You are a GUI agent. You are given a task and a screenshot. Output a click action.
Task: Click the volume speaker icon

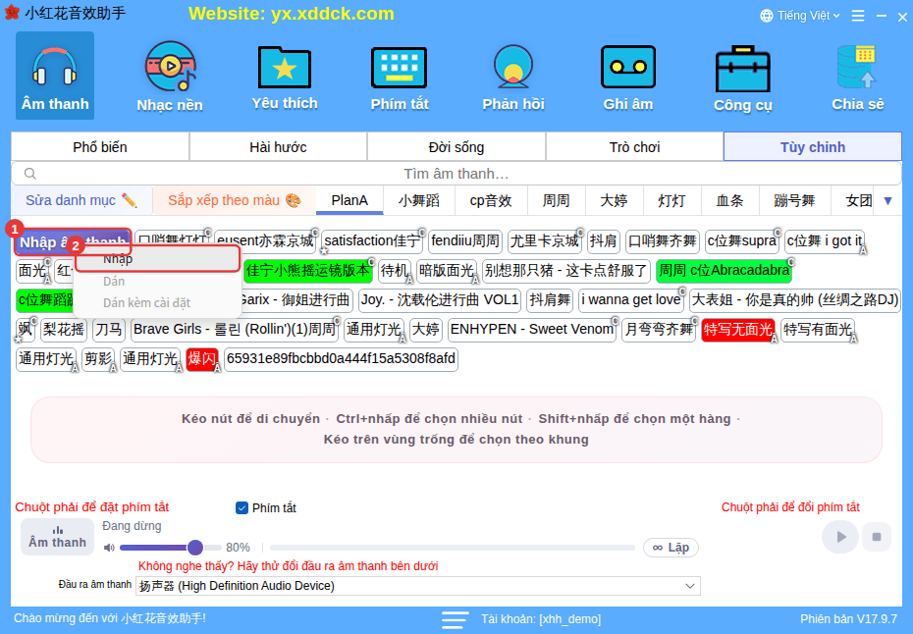(x=109, y=548)
